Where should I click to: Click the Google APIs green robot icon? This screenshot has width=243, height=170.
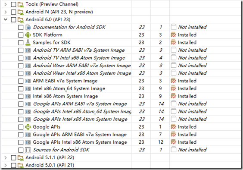[x=28, y=127]
